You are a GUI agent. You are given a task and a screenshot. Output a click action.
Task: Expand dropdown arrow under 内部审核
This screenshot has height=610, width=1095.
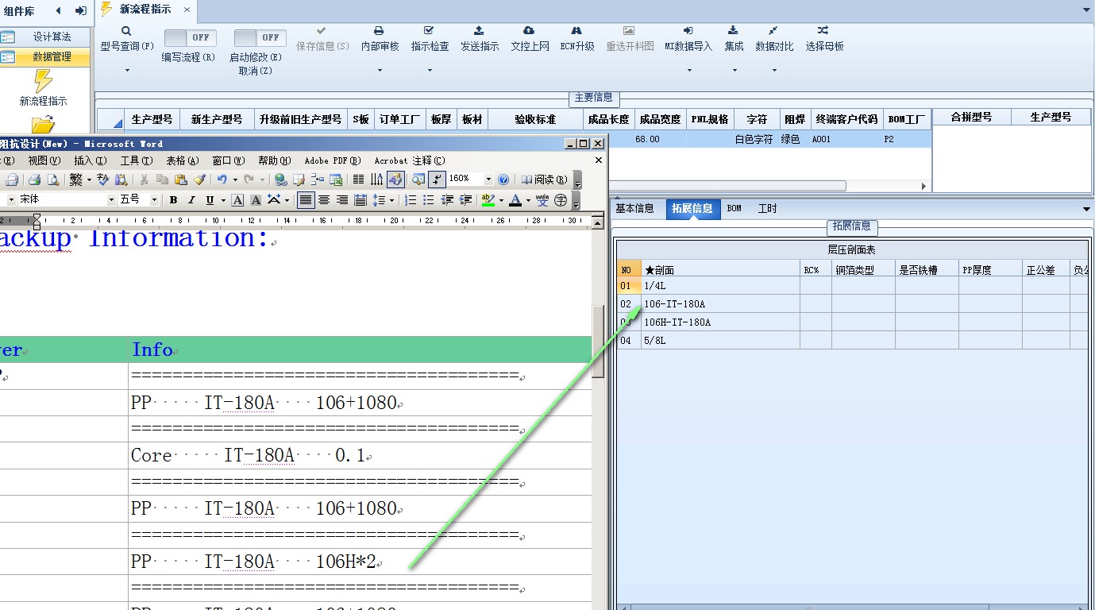[380, 71]
